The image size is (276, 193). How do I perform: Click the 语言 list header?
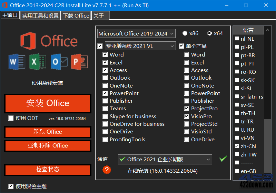coord(248,30)
